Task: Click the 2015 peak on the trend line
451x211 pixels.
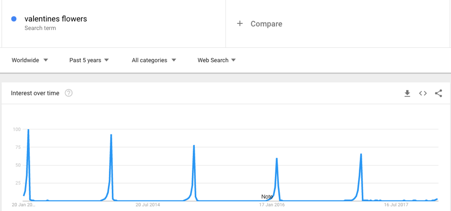Action: [194, 145]
